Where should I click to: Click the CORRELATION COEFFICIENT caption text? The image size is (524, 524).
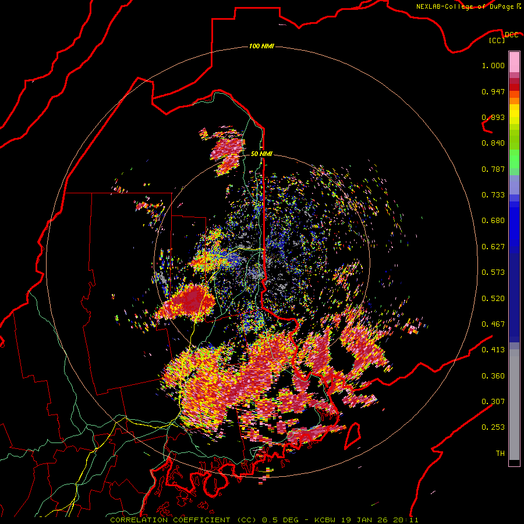[170, 520]
